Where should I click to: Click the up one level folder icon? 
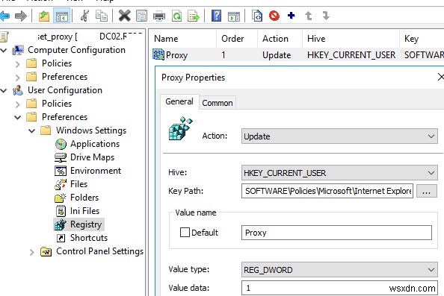click(44, 16)
